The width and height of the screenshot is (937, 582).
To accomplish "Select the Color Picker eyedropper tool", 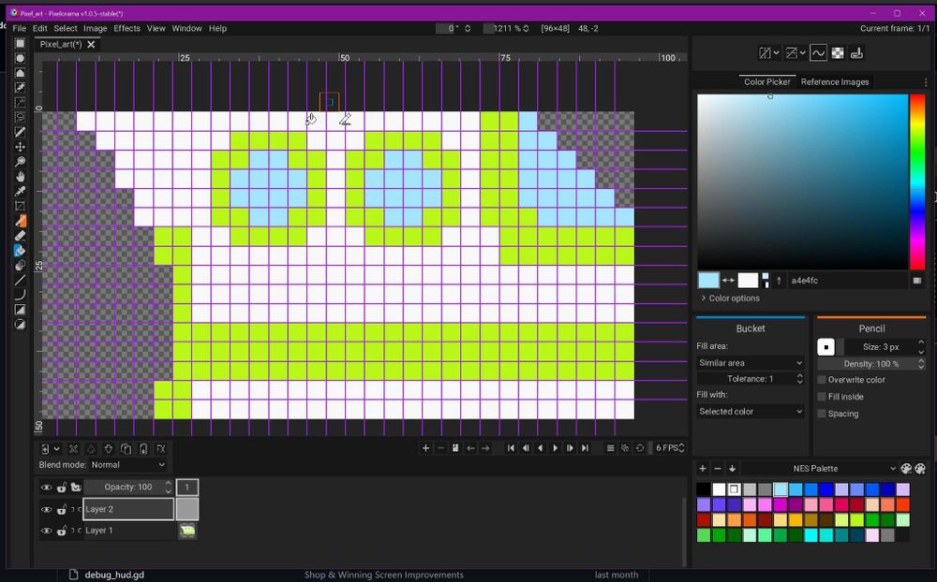I will point(20,192).
